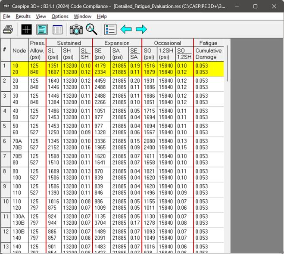Click SE value 2091 in row 12
284x254 pixels.
click(100, 238)
